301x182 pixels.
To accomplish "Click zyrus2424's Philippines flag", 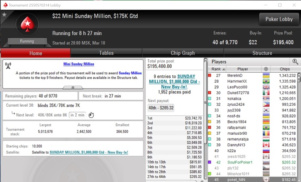I will coord(266,105).
